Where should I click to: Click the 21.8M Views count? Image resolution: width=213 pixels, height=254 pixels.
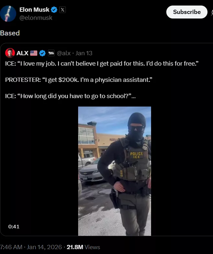[83, 247]
